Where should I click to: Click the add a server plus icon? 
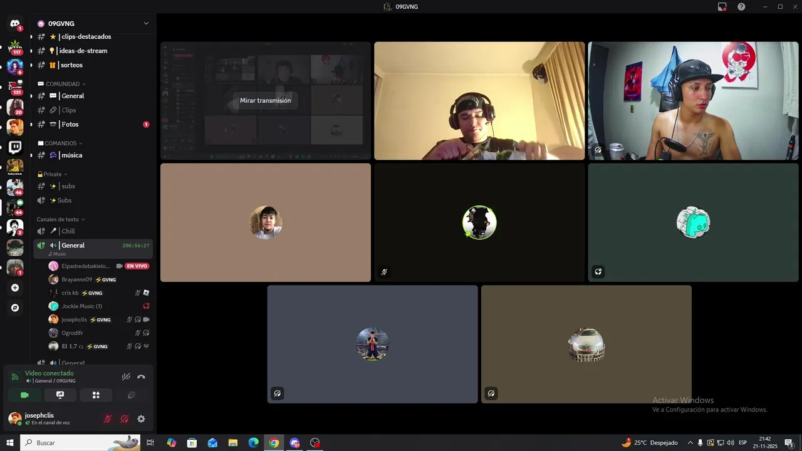tap(15, 288)
